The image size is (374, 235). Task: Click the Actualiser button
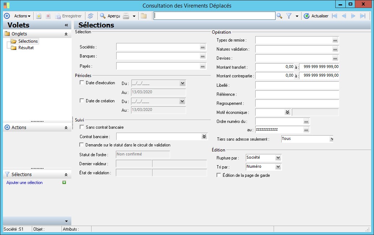(316, 16)
